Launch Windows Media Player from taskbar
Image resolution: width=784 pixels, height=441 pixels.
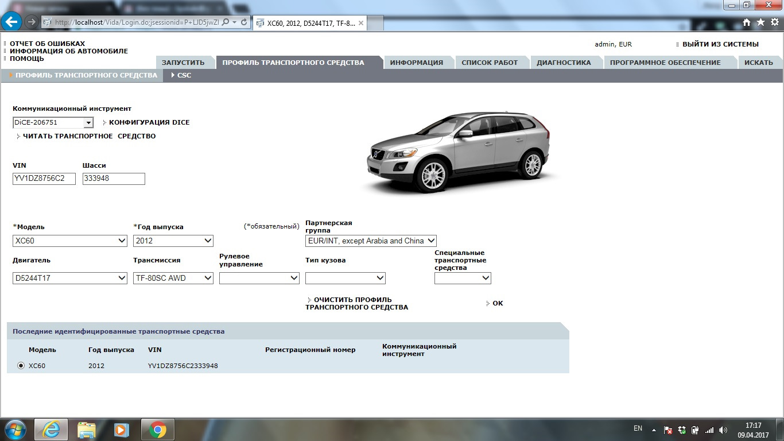(x=122, y=429)
